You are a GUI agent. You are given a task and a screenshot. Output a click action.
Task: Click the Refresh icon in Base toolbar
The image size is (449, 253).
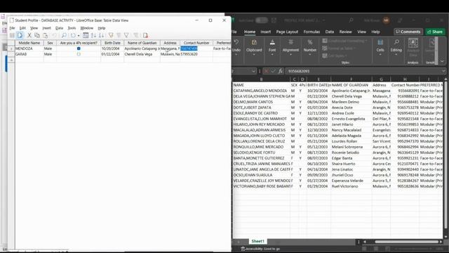[x=73, y=35]
